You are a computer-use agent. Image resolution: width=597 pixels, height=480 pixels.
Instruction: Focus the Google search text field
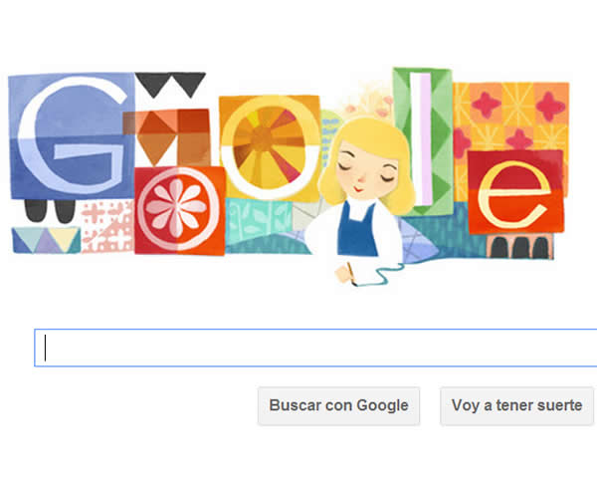click(315, 348)
